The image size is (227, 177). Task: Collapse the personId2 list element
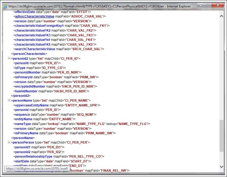(x=9, y=58)
